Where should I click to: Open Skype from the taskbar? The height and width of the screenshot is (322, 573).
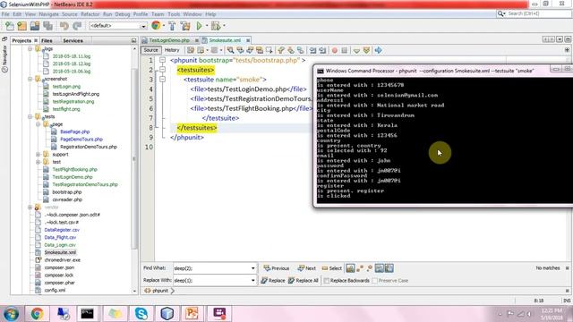(x=141, y=314)
